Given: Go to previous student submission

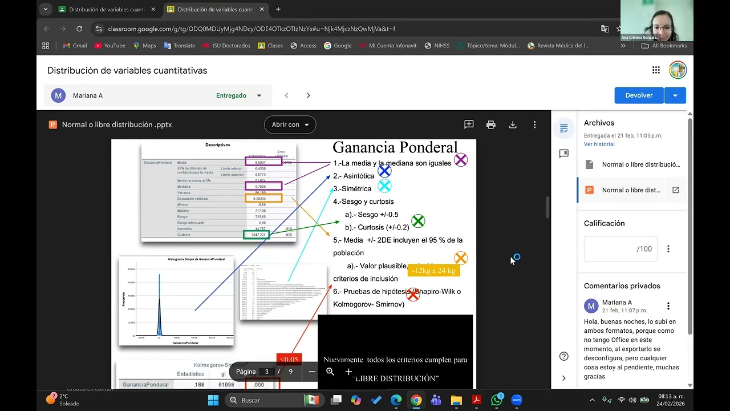Looking at the screenshot, I should click(286, 95).
